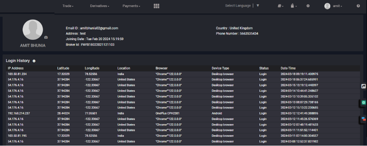Screen dimensions: 367x146
Task: Click the share arrow side button
Action: pyautogui.click(x=364, y=86)
